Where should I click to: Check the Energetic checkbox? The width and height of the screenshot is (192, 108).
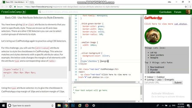point(163,79)
